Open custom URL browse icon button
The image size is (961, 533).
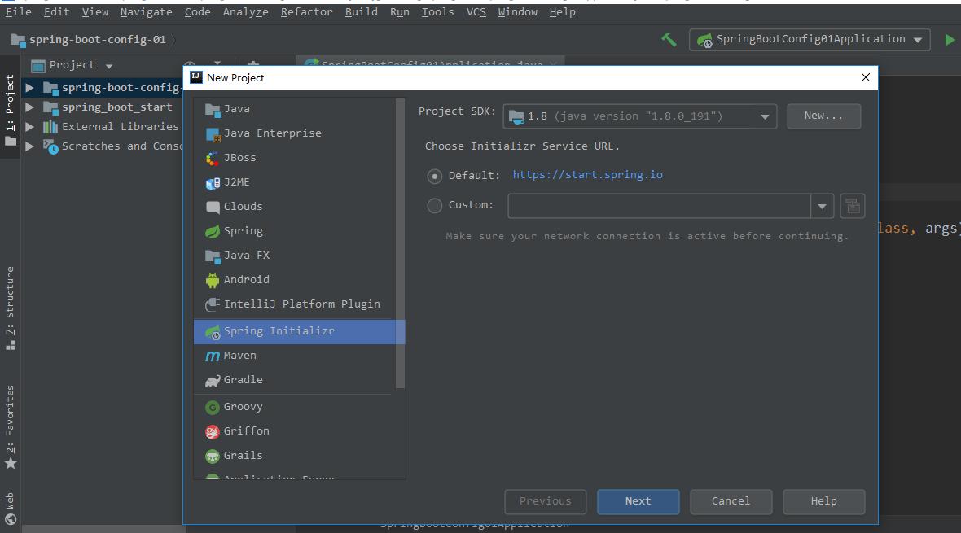852,206
